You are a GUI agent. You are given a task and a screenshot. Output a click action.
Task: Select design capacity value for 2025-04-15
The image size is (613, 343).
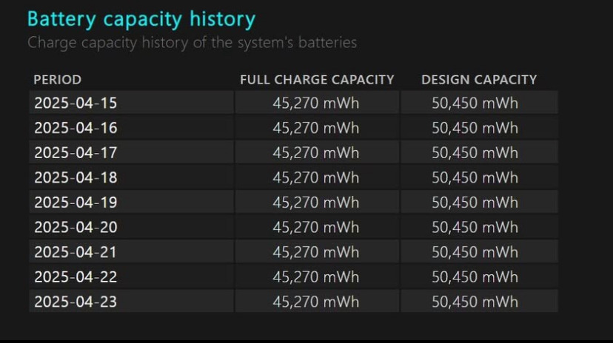coord(475,103)
